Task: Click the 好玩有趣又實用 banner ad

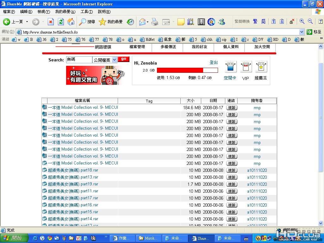Action: tap(96, 75)
